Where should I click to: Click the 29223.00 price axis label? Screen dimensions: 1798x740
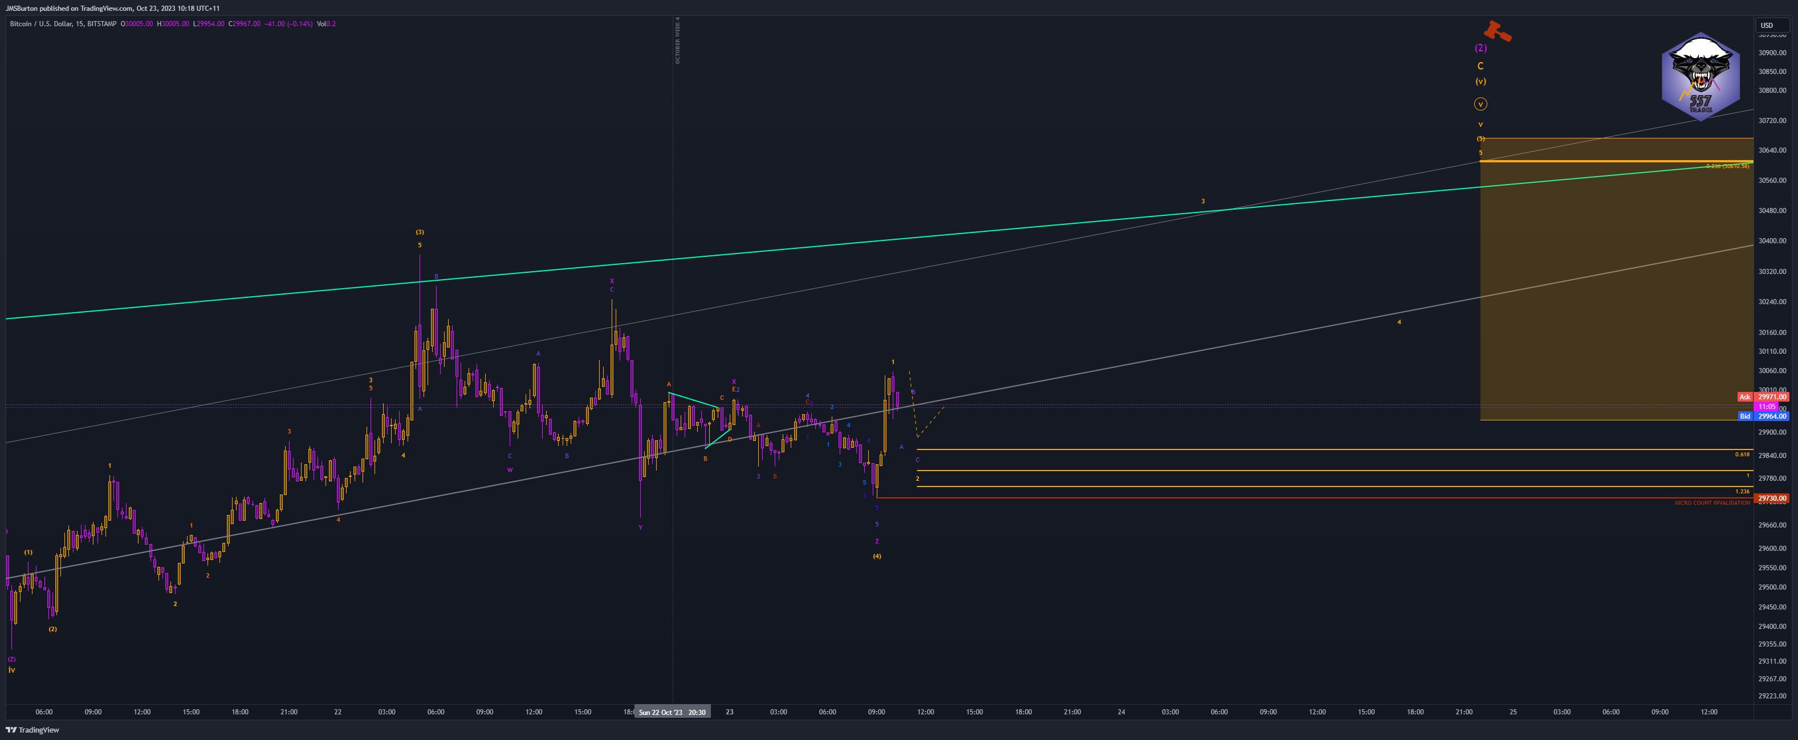pyautogui.click(x=1772, y=696)
